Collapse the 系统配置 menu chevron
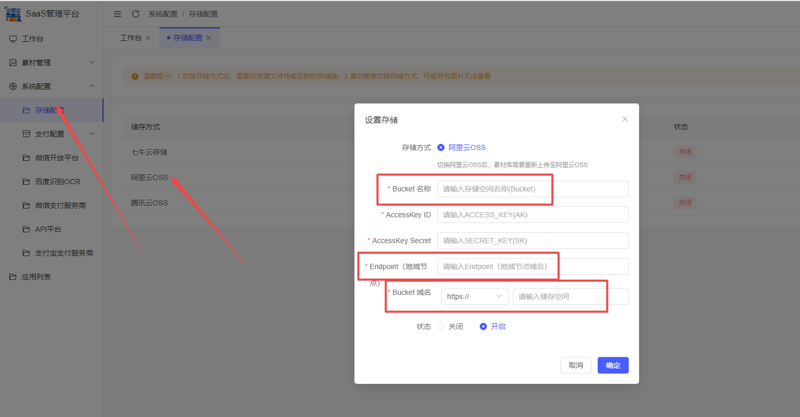Image resolution: width=800 pixels, height=417 pixels. pos(92,86)
